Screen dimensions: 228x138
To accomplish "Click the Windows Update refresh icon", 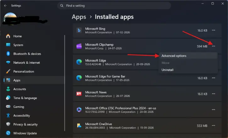I will [8, 133].
